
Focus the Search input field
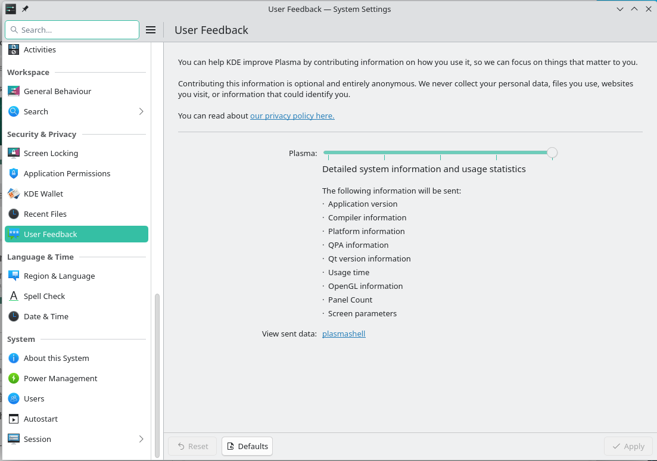[x=72, y=30]
